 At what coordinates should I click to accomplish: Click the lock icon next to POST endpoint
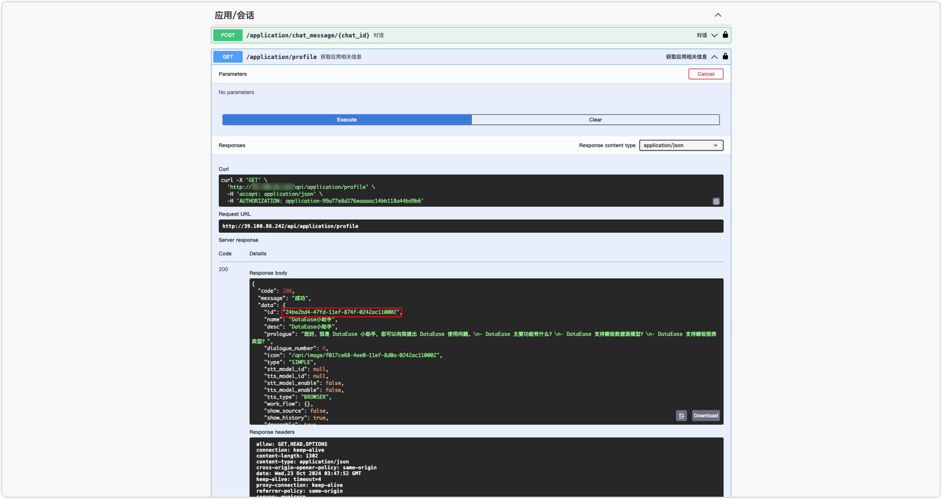pyautogui.click(x=725, y=35)
